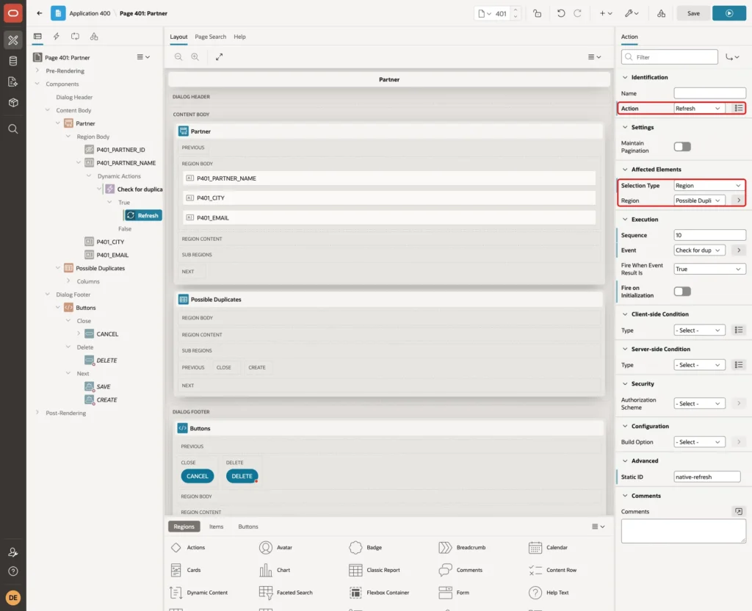
Task: Open the Help tab
Action: pos(239,37)
